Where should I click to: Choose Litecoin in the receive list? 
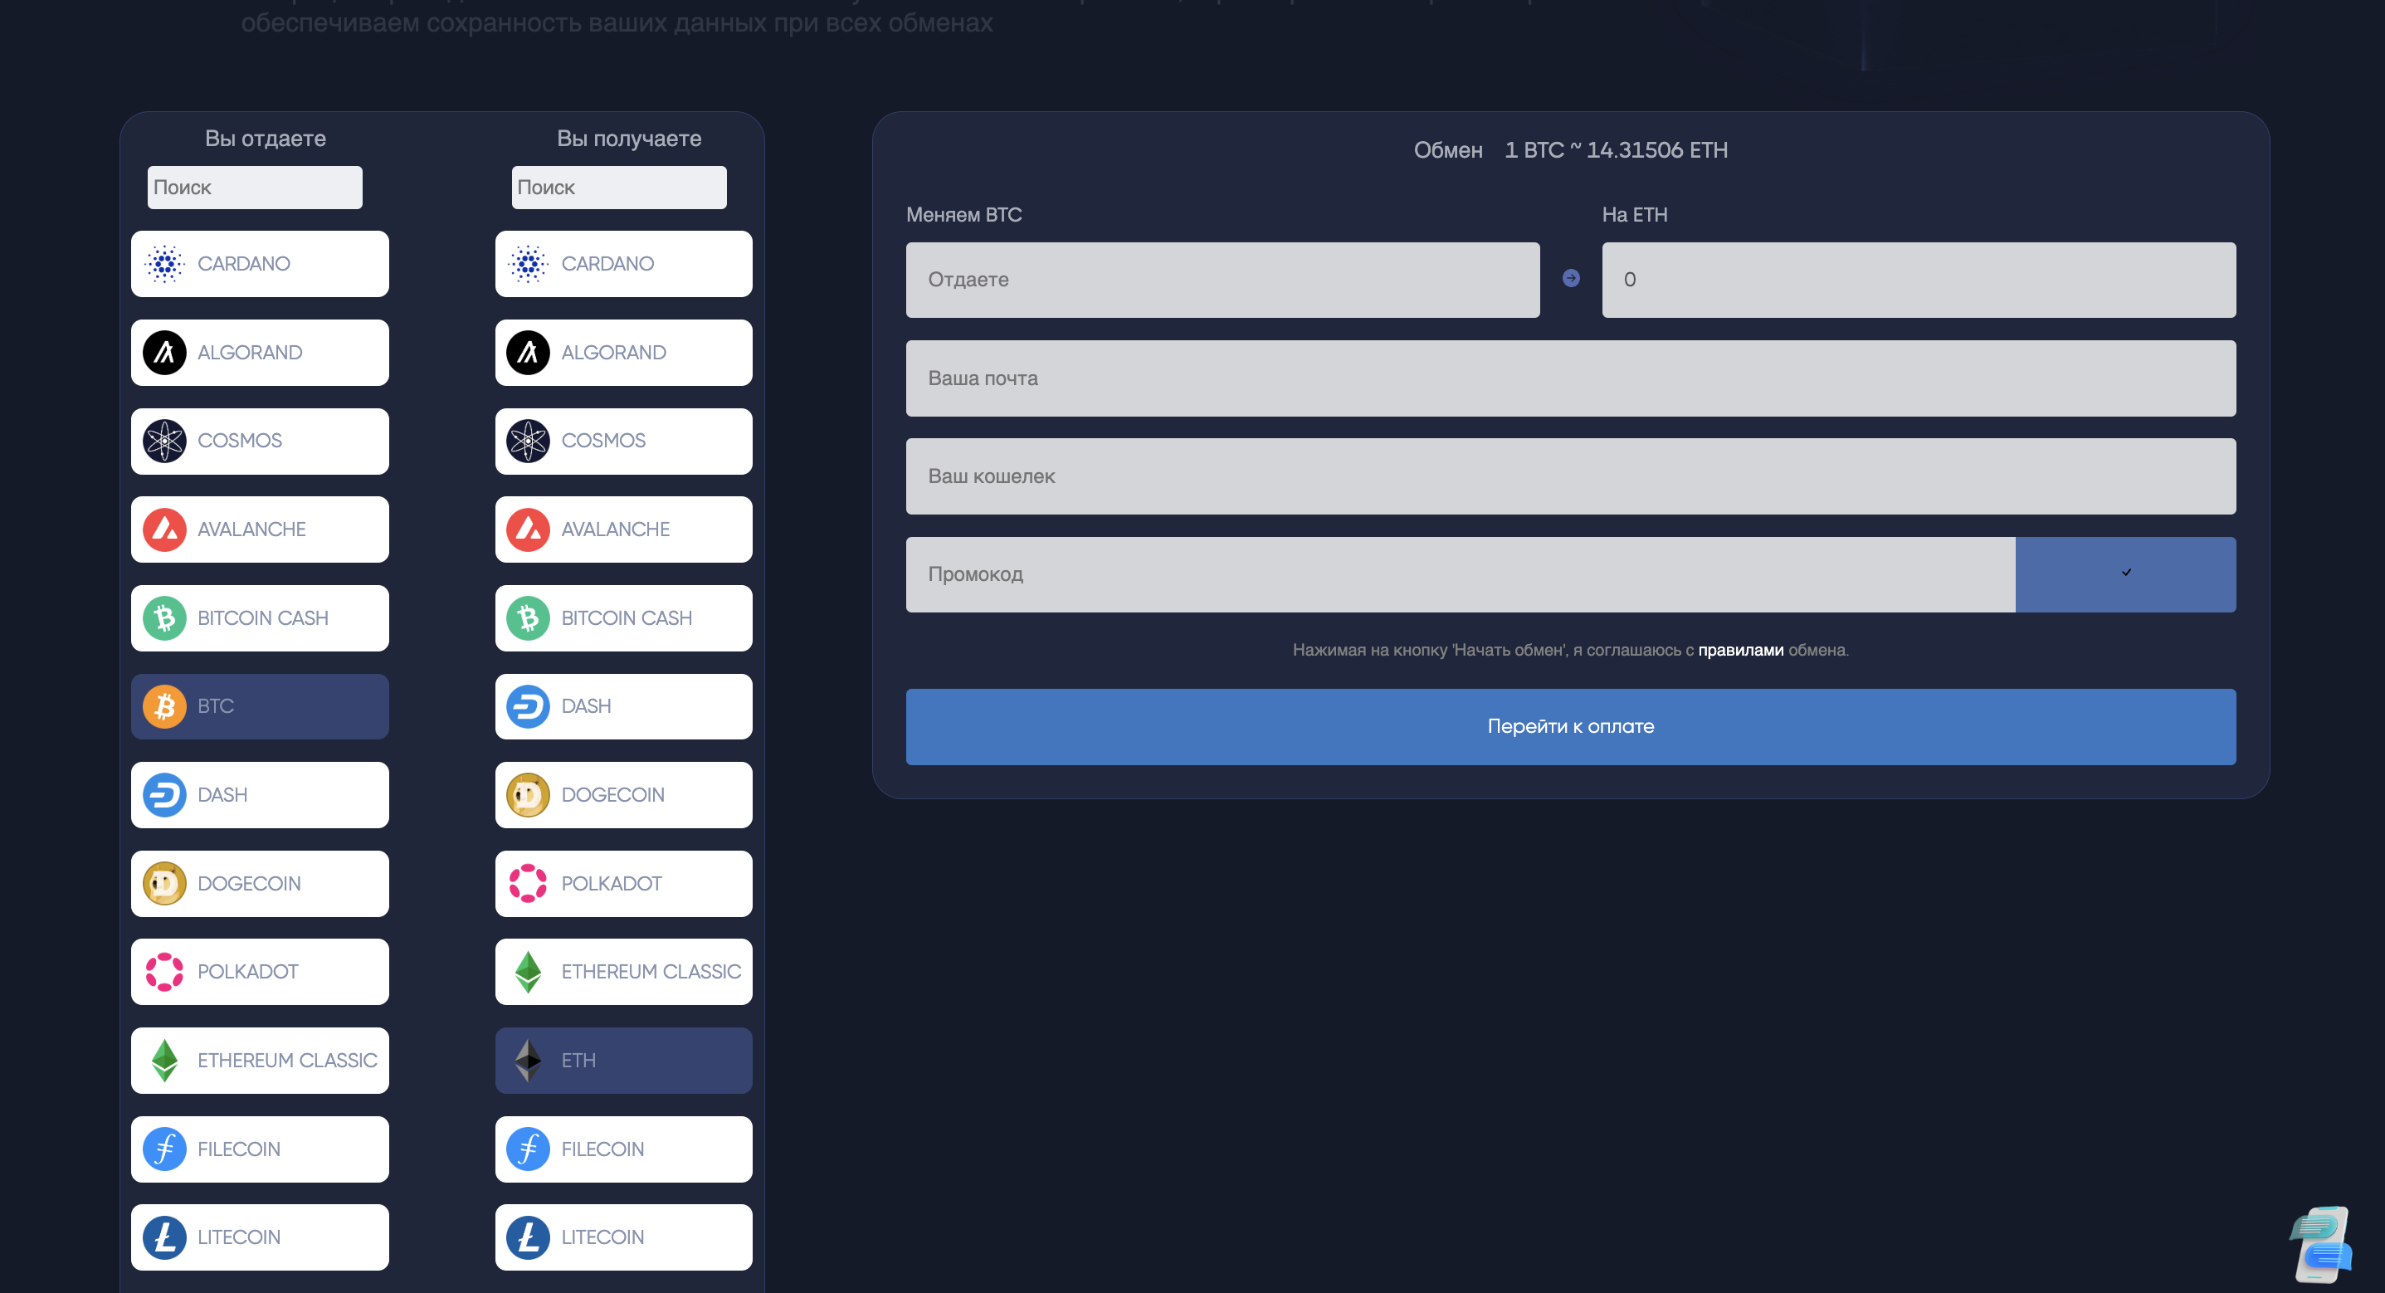coord(623,1237)
